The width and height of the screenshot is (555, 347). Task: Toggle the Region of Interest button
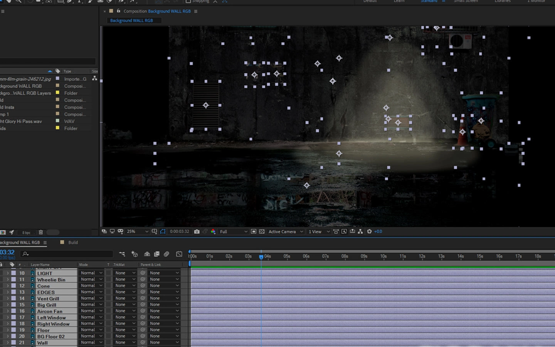point(254,231)
